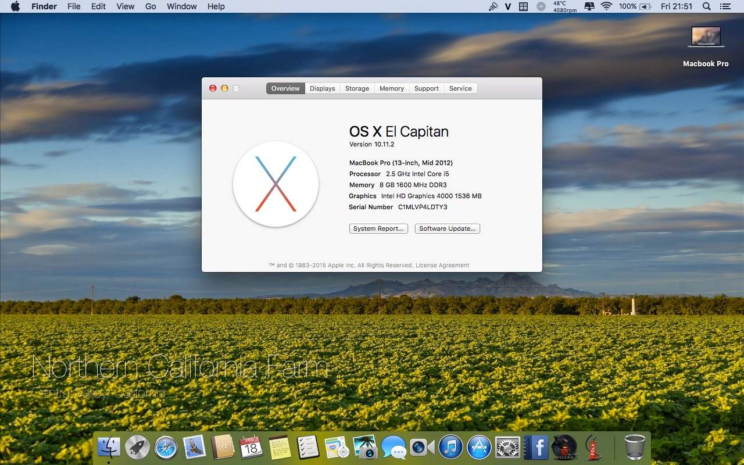Open Spotlight search in the menu bar
This screenshot has width=744, height=465.
[x=705, y=6]
